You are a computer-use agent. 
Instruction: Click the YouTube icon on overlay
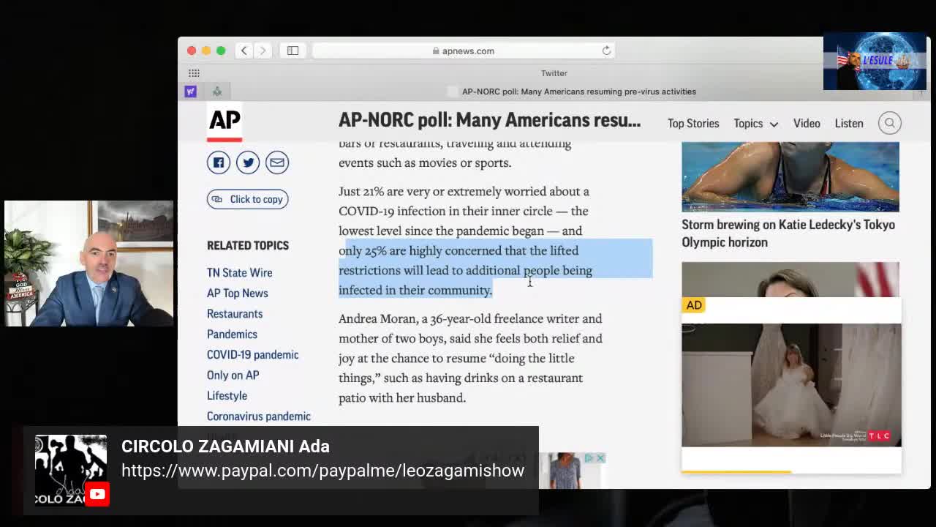(97, 495)
